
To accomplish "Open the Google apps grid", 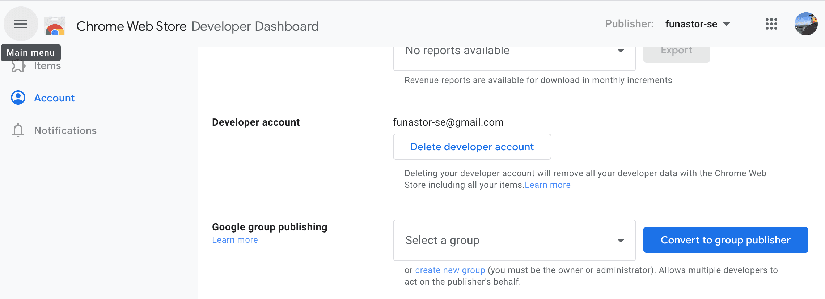I will (x=771, y=24).
